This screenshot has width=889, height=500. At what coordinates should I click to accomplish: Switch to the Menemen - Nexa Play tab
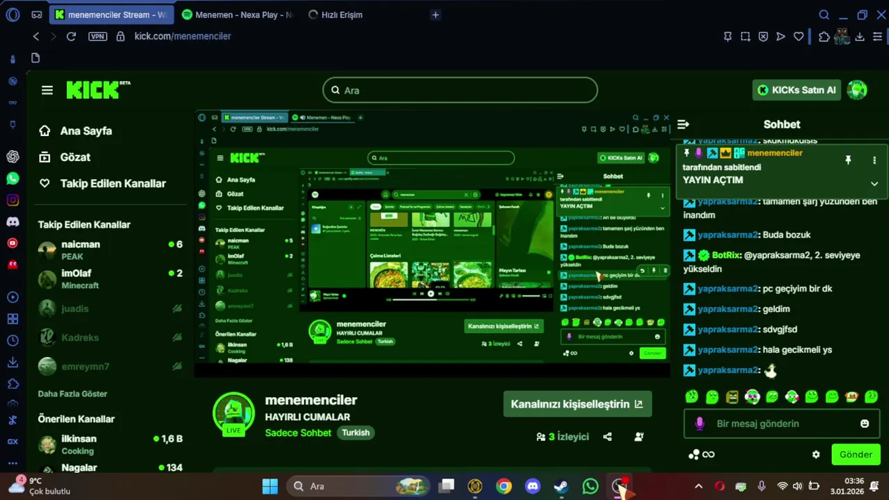237,15
